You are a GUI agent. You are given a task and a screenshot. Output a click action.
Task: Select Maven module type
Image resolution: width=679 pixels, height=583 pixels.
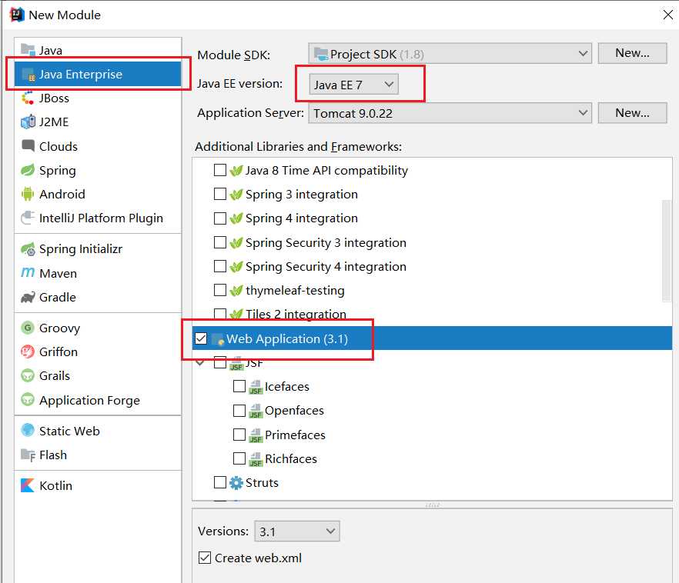point(98,273)
